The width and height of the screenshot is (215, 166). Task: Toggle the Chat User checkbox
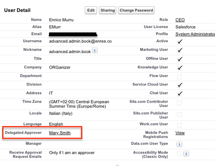(179, 94)
